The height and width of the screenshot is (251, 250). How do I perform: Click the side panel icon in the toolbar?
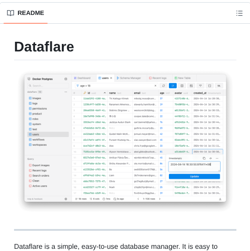tap(210, 86)
